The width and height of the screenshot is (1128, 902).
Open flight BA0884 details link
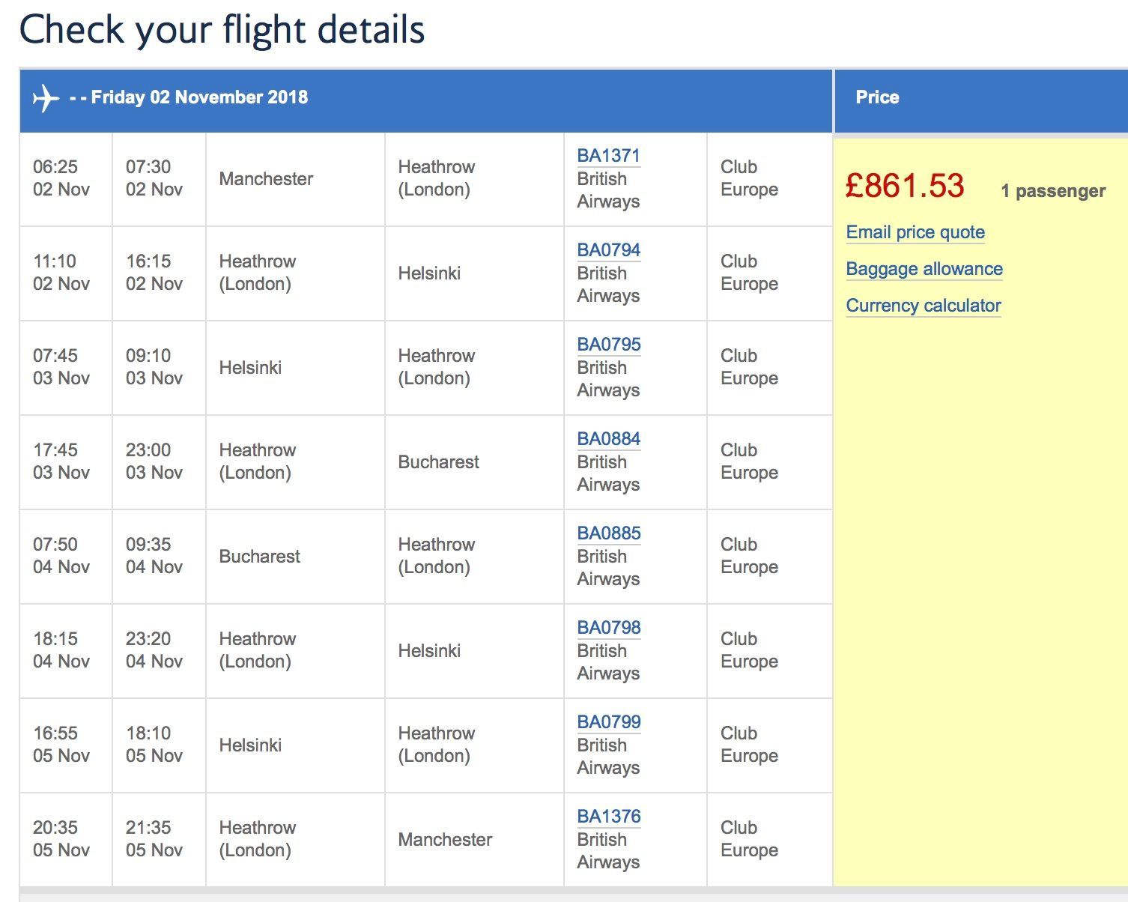click(x=608, y=439)
